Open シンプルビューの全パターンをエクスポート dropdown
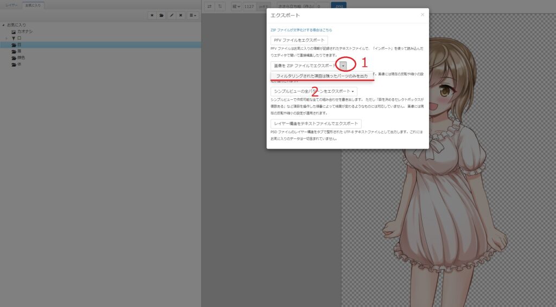Screen dimensions: 556x307 pos(314,91)
